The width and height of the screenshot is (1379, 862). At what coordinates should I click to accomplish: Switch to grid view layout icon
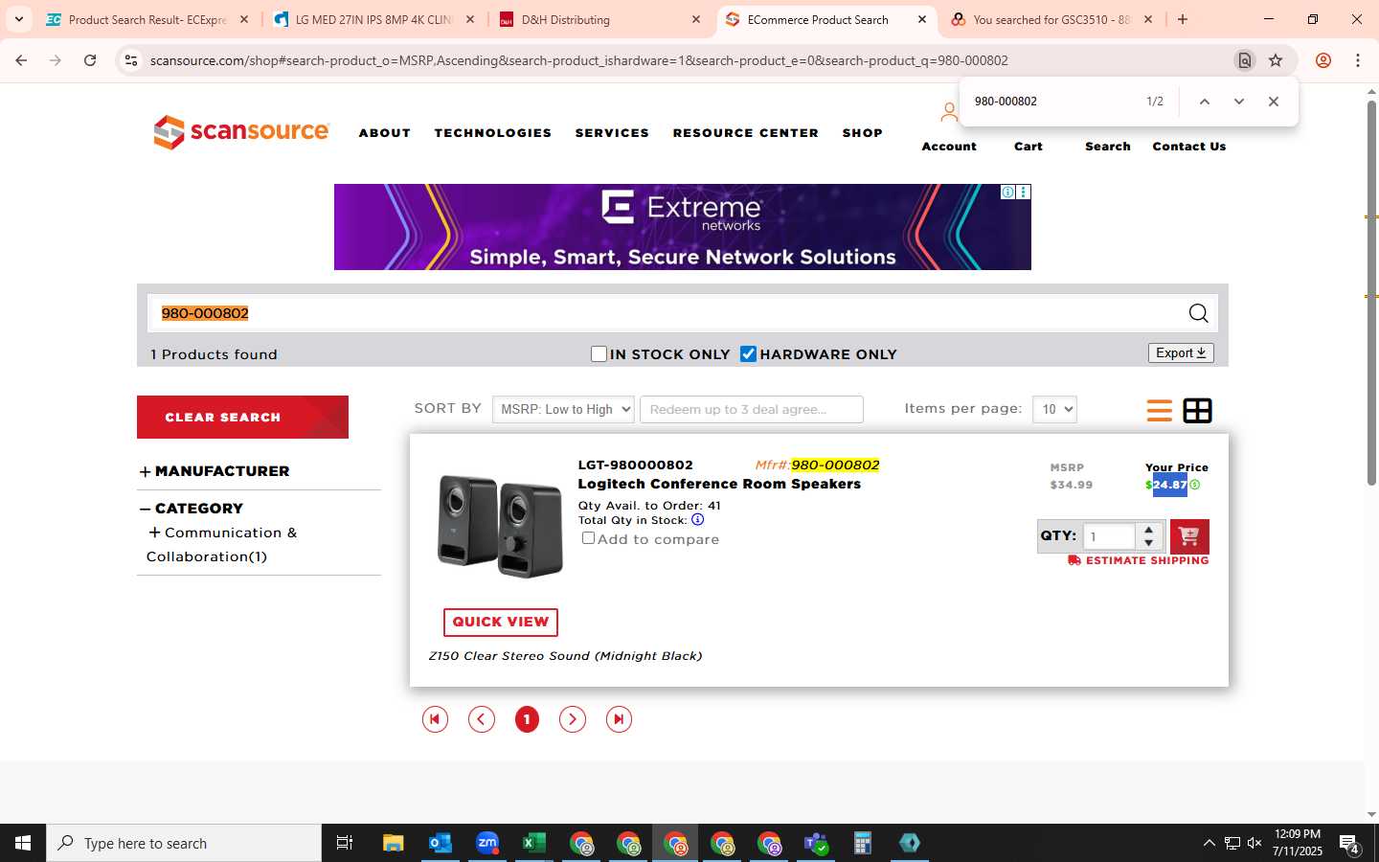[1197, 410]
